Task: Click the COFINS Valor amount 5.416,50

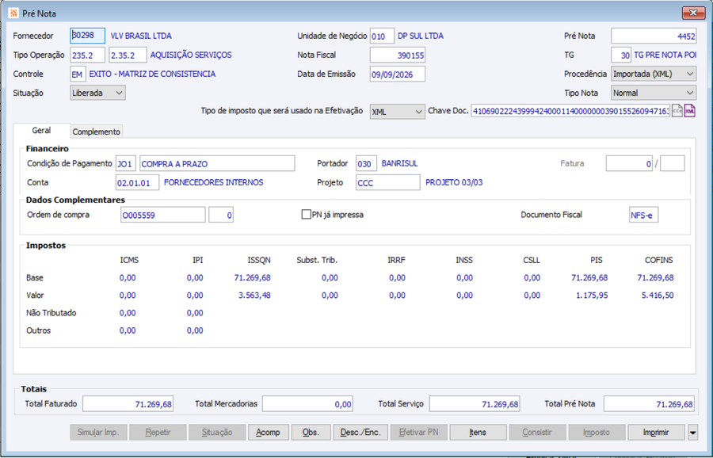Action: [x=658, y=296]
